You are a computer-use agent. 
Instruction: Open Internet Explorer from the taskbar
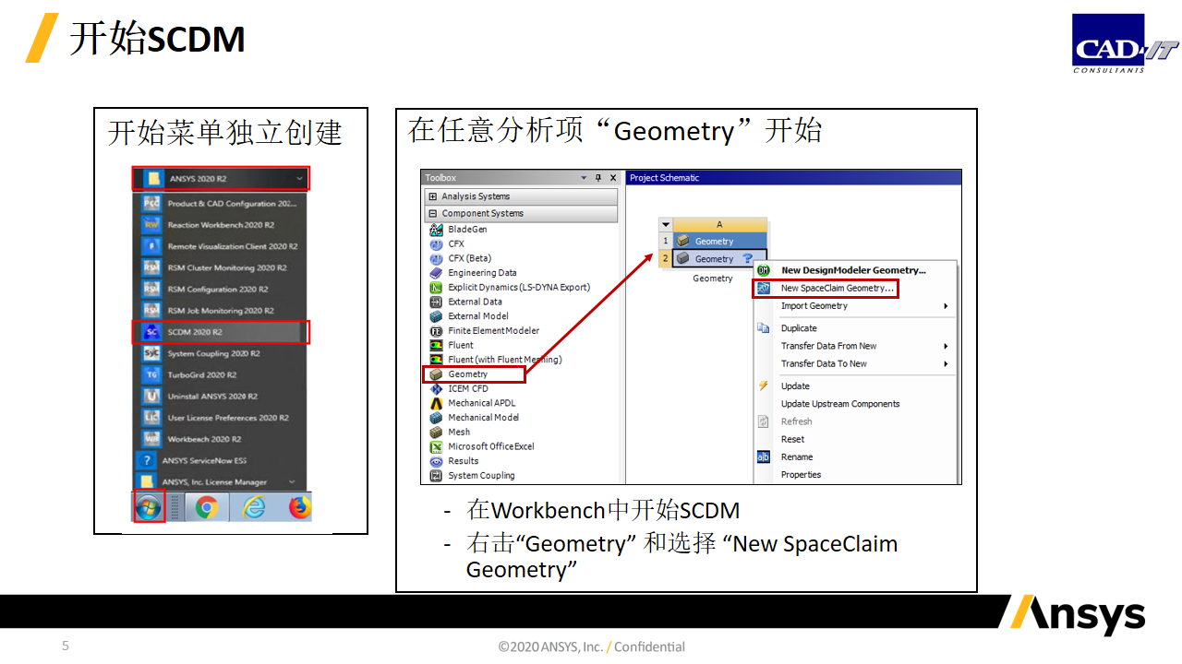click(253, 507)
